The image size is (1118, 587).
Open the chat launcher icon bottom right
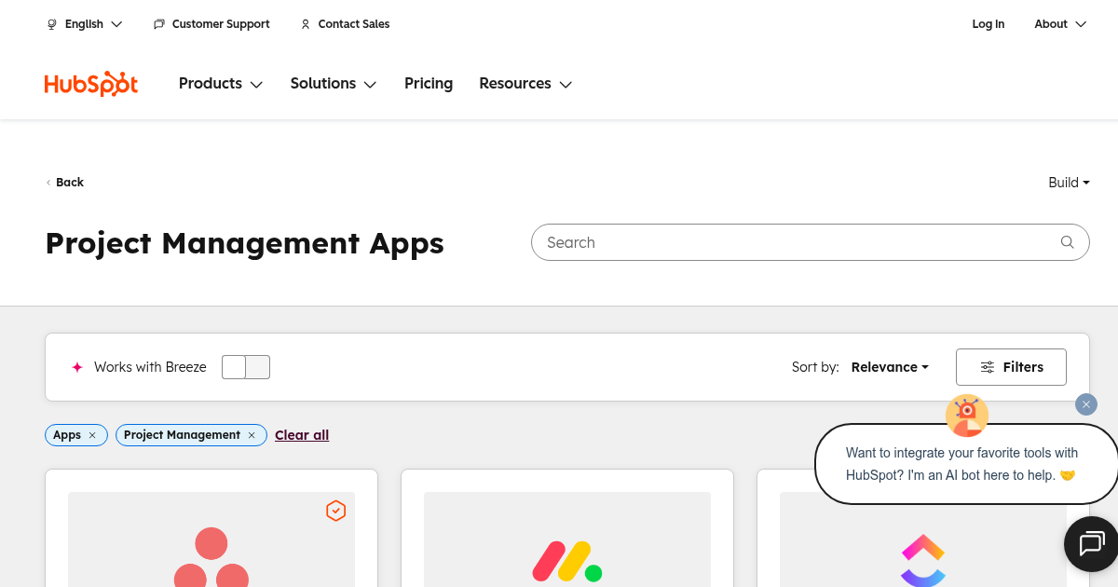(x=1090, y=544)
